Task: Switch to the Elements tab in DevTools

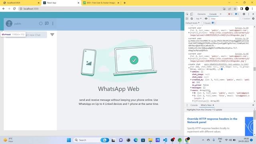Action: click(201, 14)
